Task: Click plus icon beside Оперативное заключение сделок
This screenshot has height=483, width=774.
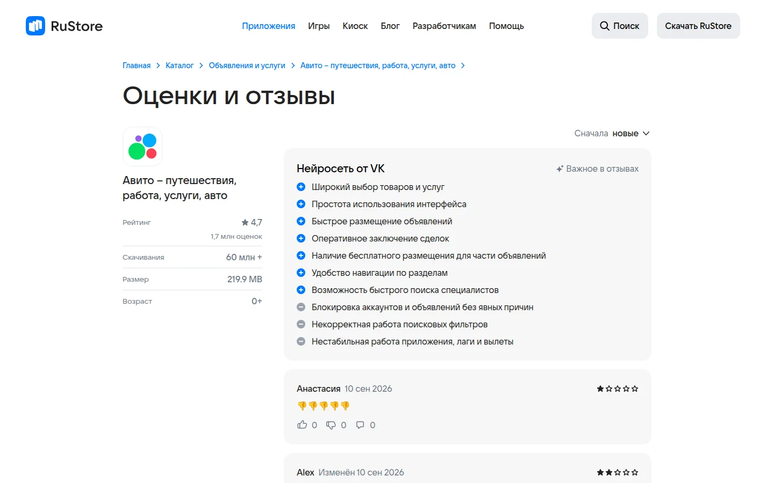Action: 301,238
